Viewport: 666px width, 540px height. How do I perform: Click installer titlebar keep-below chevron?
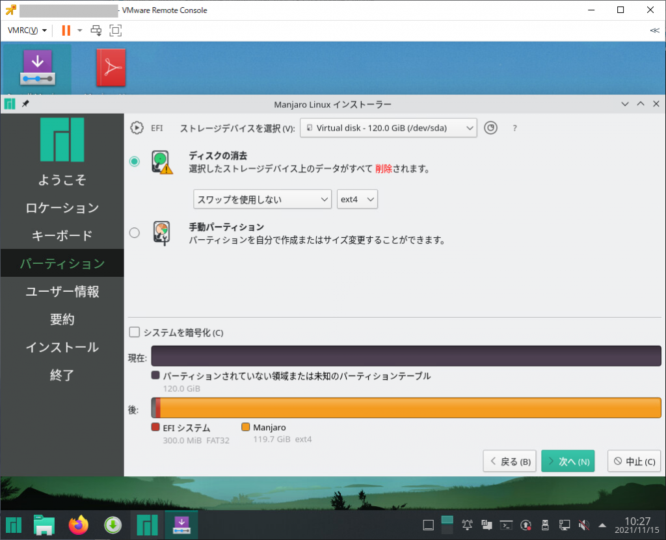coord(625,104)
